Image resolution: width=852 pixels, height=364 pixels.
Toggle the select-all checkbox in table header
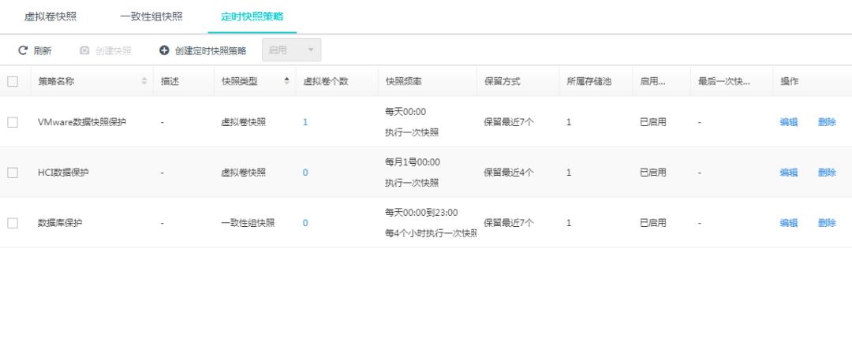pyautogui.click(x=13, y=81)
